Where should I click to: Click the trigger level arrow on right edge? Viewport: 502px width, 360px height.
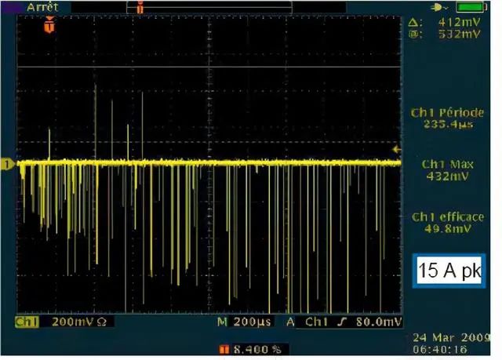pos(397,148)
